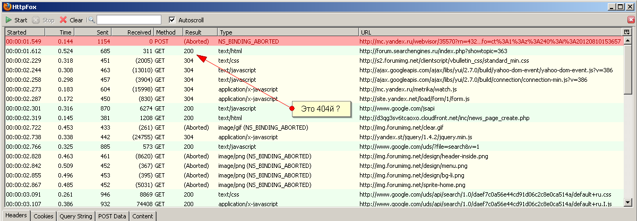The image size is (637, 221).
Task: Click the Firefox icon in title bar
Action: 6,6
